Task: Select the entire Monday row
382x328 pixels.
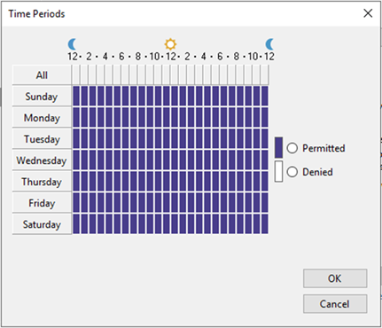Action: click(x=42, y=118)
